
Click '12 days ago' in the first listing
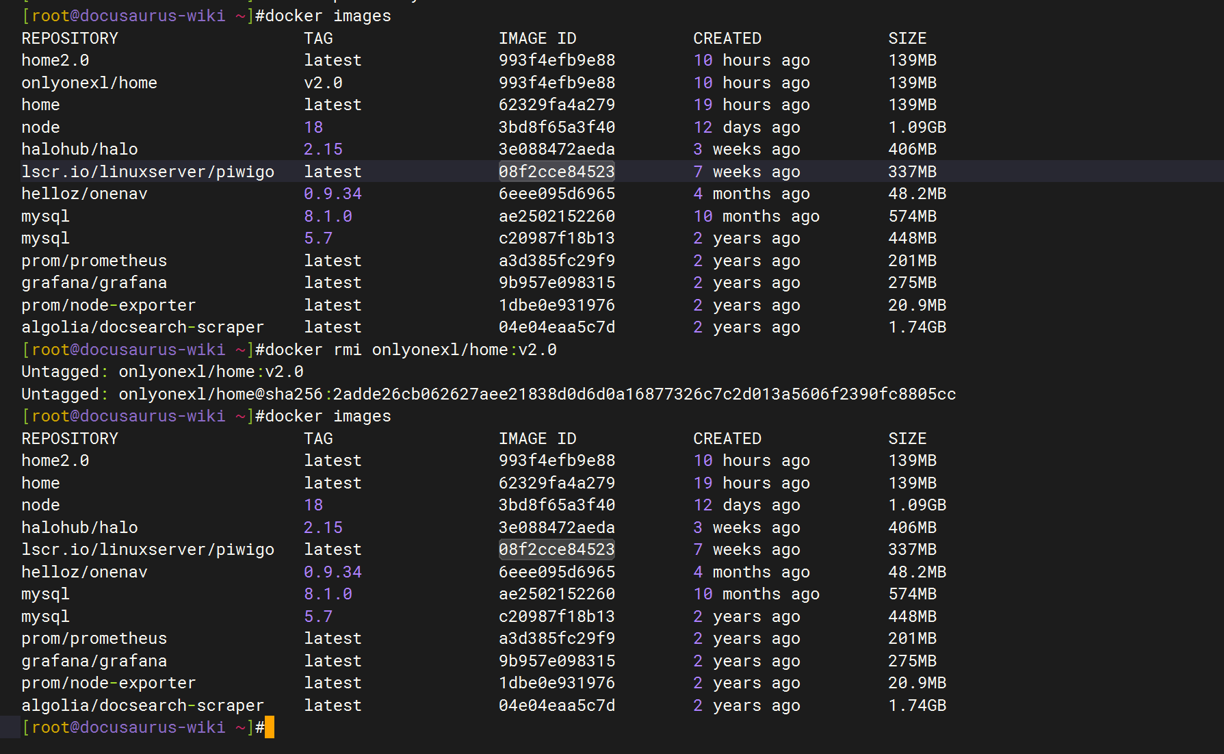pyautogui.click(x=747, y=127)
